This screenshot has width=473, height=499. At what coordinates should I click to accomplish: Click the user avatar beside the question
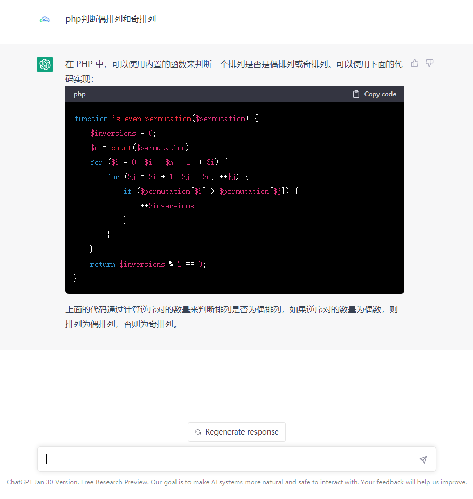(x=45, y=19)
